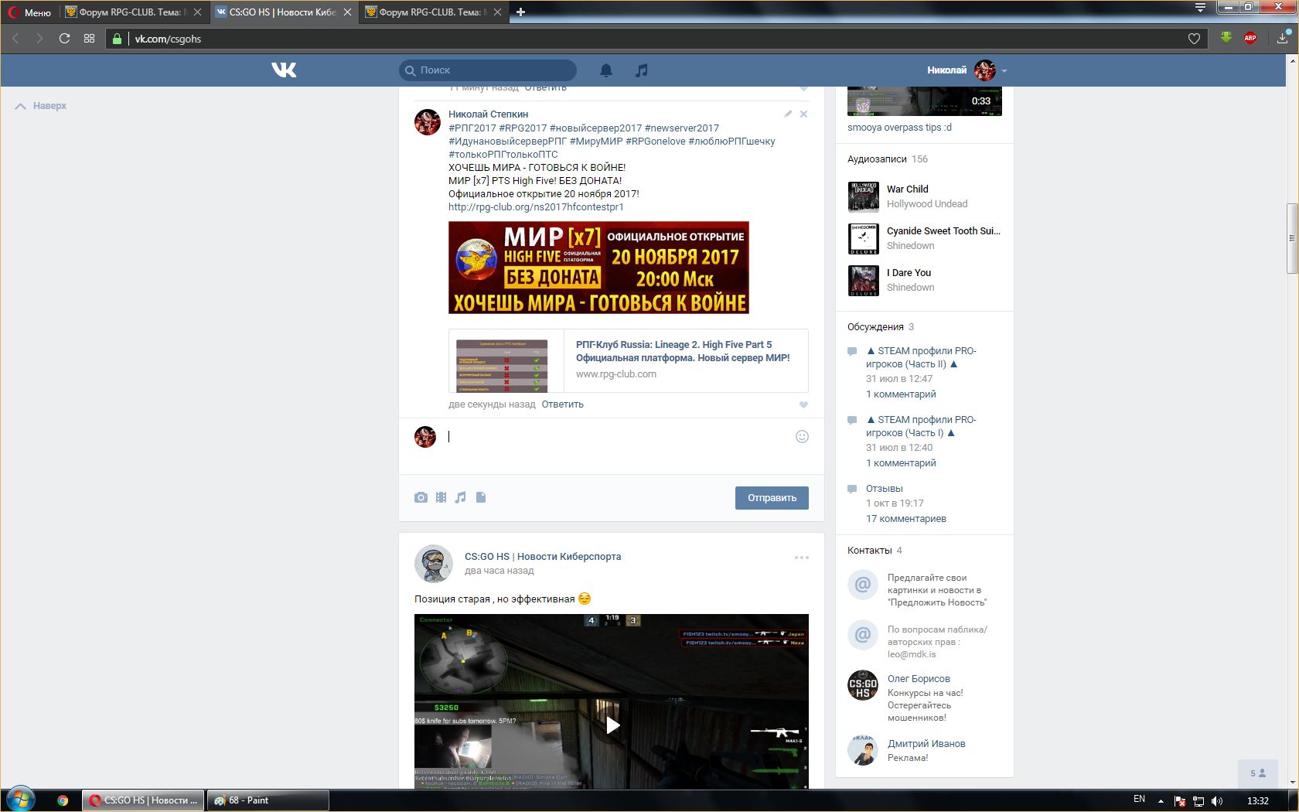Close the CS:GO HS browser tab
The width and height of the screenshot is (1299, 812).
pos(347,12)
